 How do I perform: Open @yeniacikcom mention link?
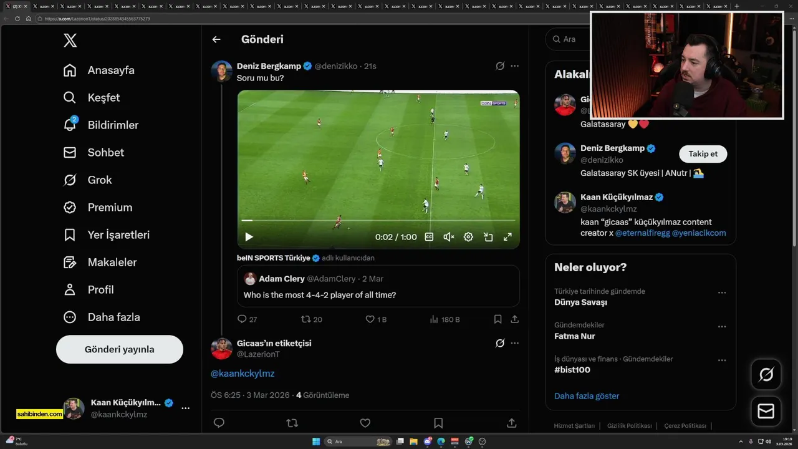click(x=699, y=233)
